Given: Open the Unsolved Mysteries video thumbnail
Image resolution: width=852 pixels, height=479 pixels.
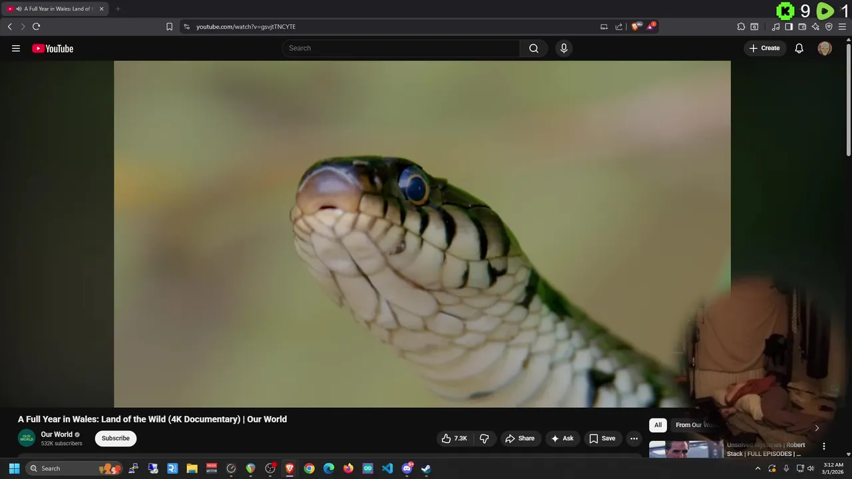Looking at the screenshot, I should [x=686, y=449].
